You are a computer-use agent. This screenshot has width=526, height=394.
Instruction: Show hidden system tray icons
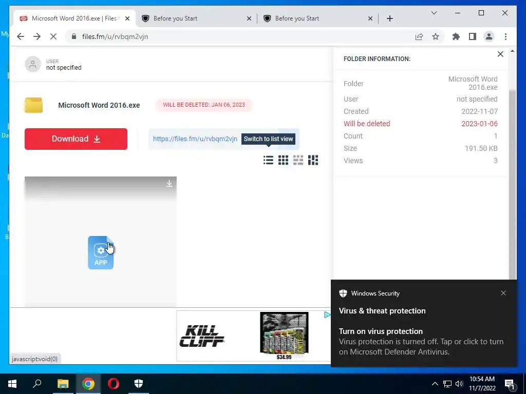pyautogui.click(x=435, y=384)
